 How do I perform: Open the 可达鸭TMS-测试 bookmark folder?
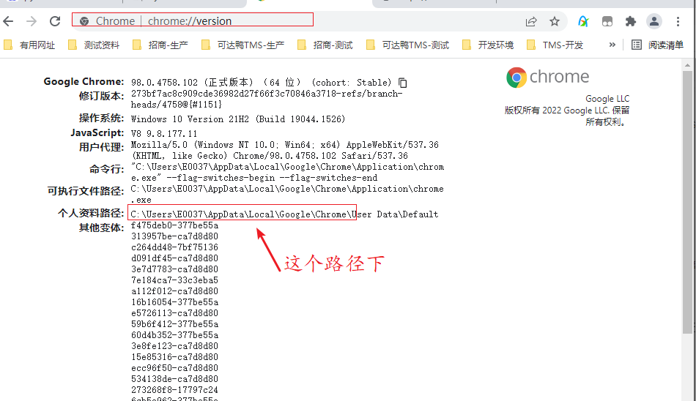[x=407, y=45]
